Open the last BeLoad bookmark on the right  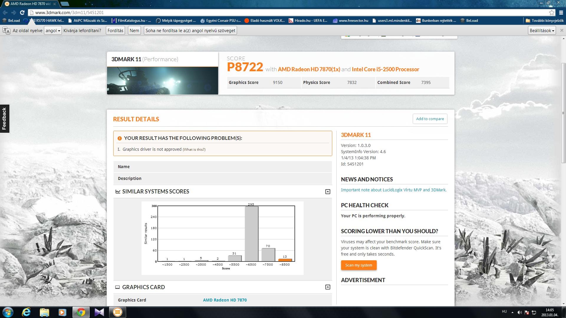pyautogui.click(x=469, y=21)
